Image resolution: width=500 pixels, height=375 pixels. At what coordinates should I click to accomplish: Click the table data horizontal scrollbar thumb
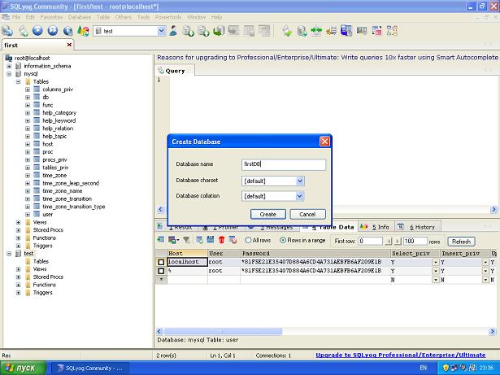223,331
